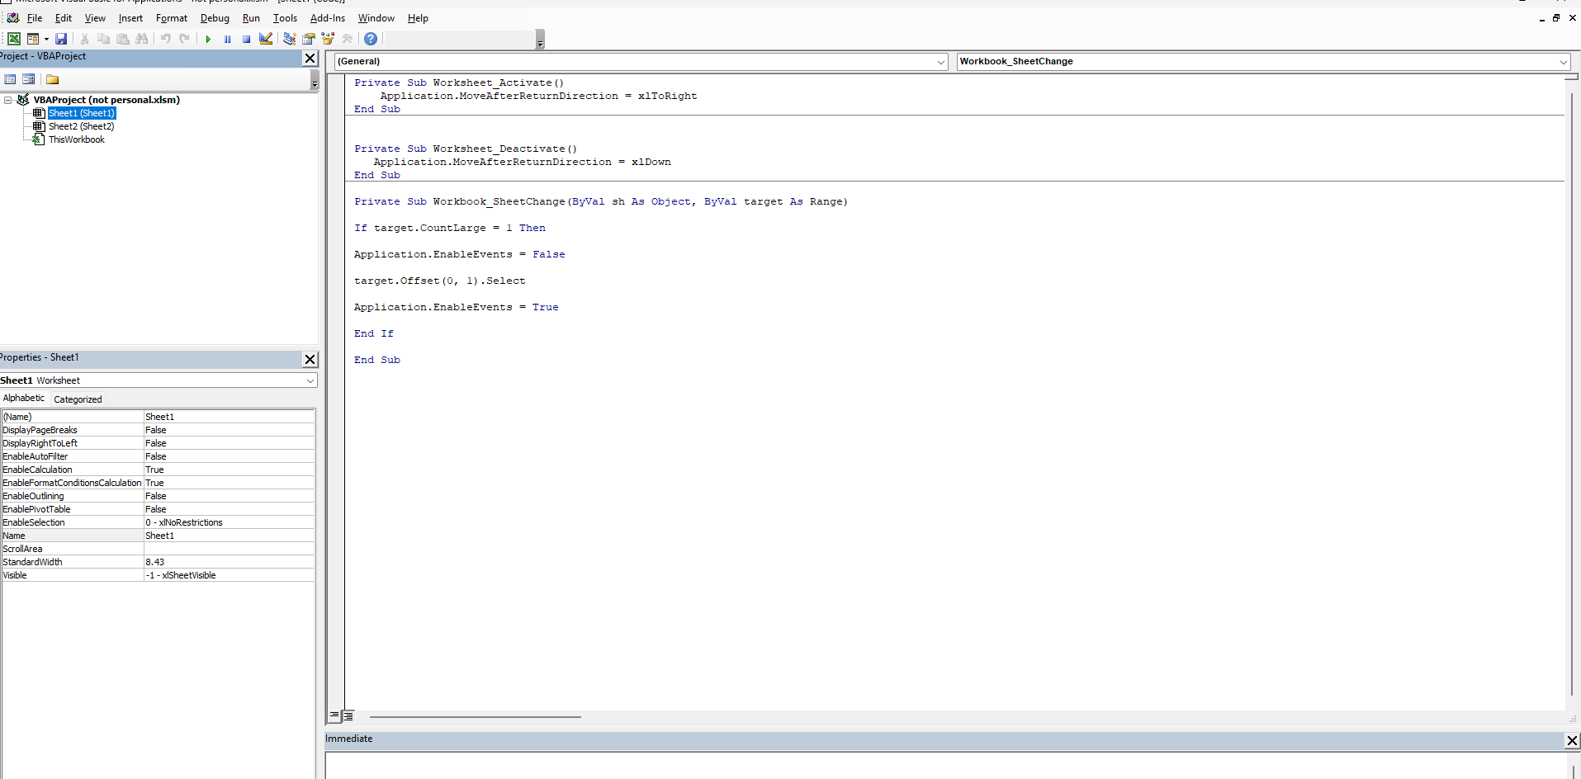Open the Add-Ins menu

click(x=328, y=18)
